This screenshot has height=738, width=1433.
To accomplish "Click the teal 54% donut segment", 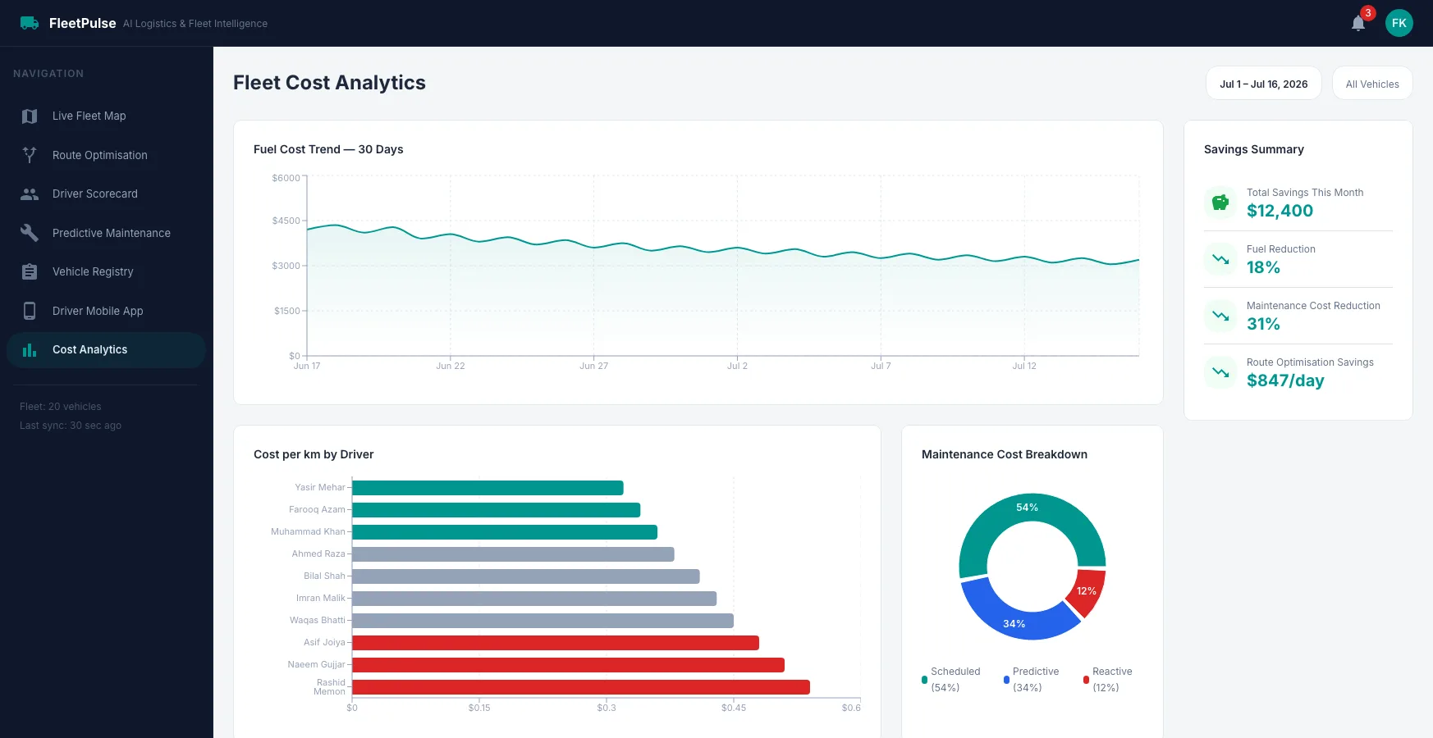I will (x=1028, y=508).
